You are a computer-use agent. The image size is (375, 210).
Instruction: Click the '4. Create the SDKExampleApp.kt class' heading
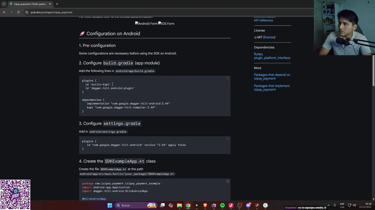tap(117, 161)
